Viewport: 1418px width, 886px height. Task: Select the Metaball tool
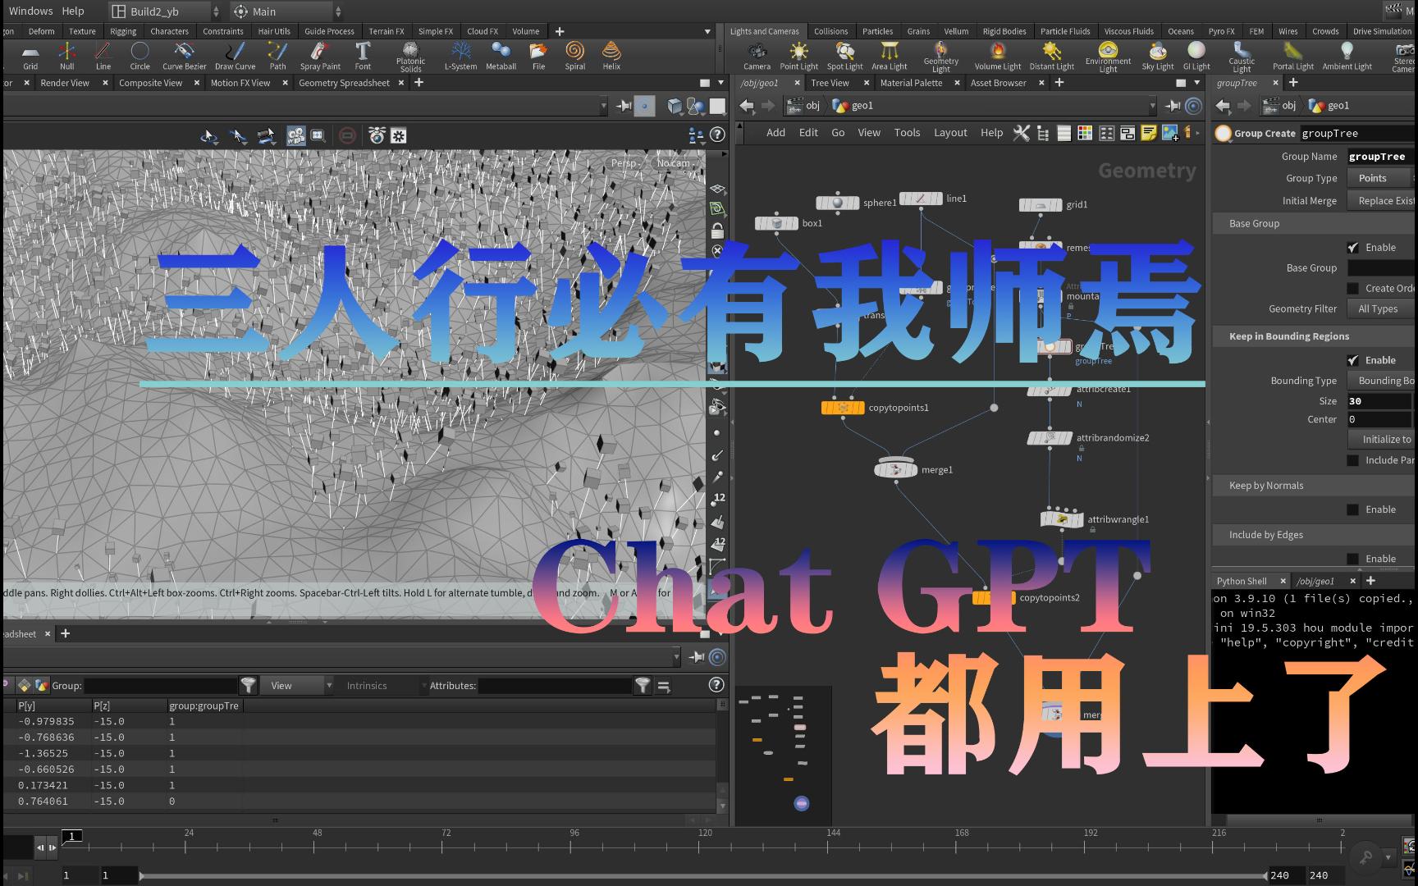click(x=501, y=56)
